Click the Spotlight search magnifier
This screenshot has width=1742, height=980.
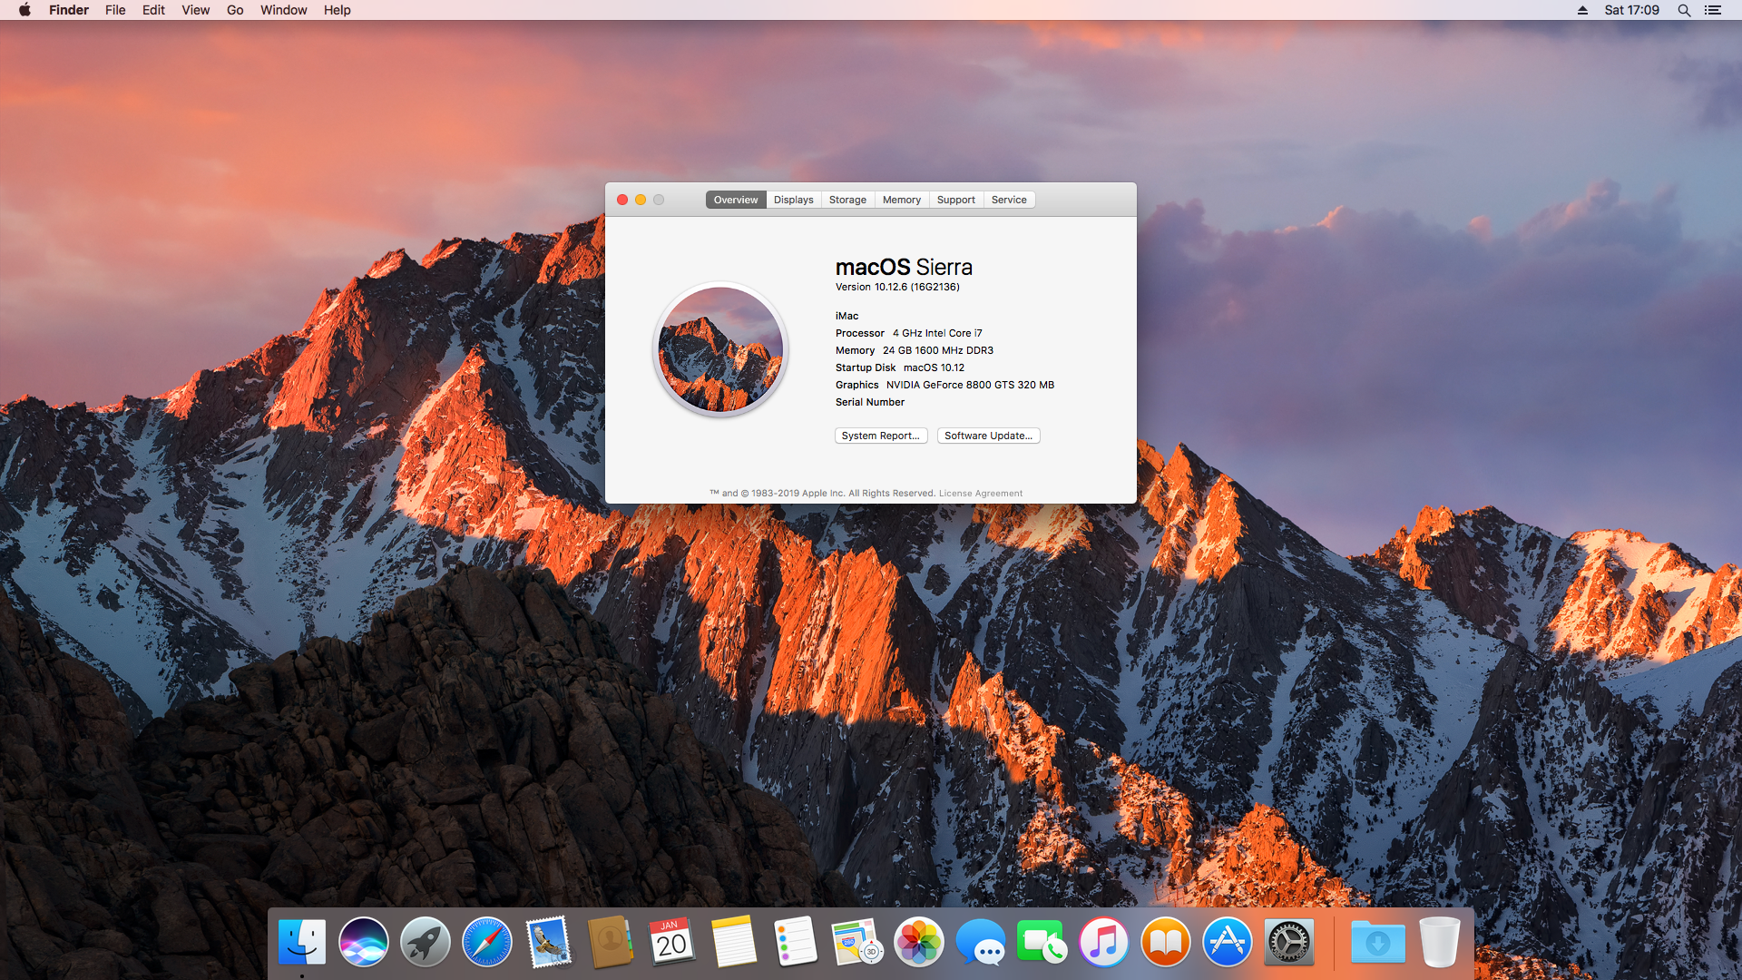coord(1684,10)
